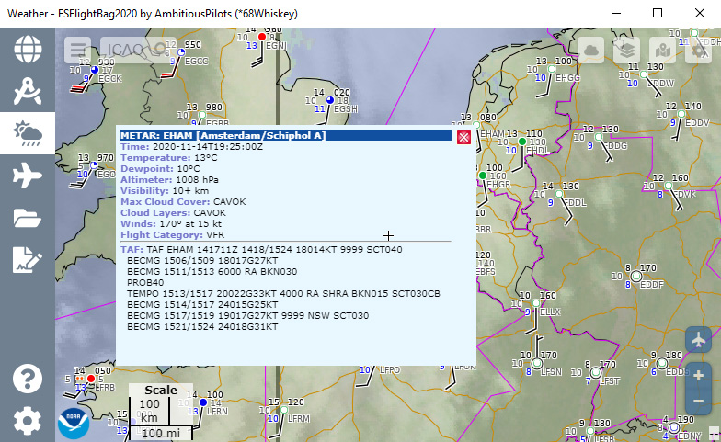Click the ELLX station marker
Screen dimensions: 721x442
pyautogui.click(x=535, y=303)
